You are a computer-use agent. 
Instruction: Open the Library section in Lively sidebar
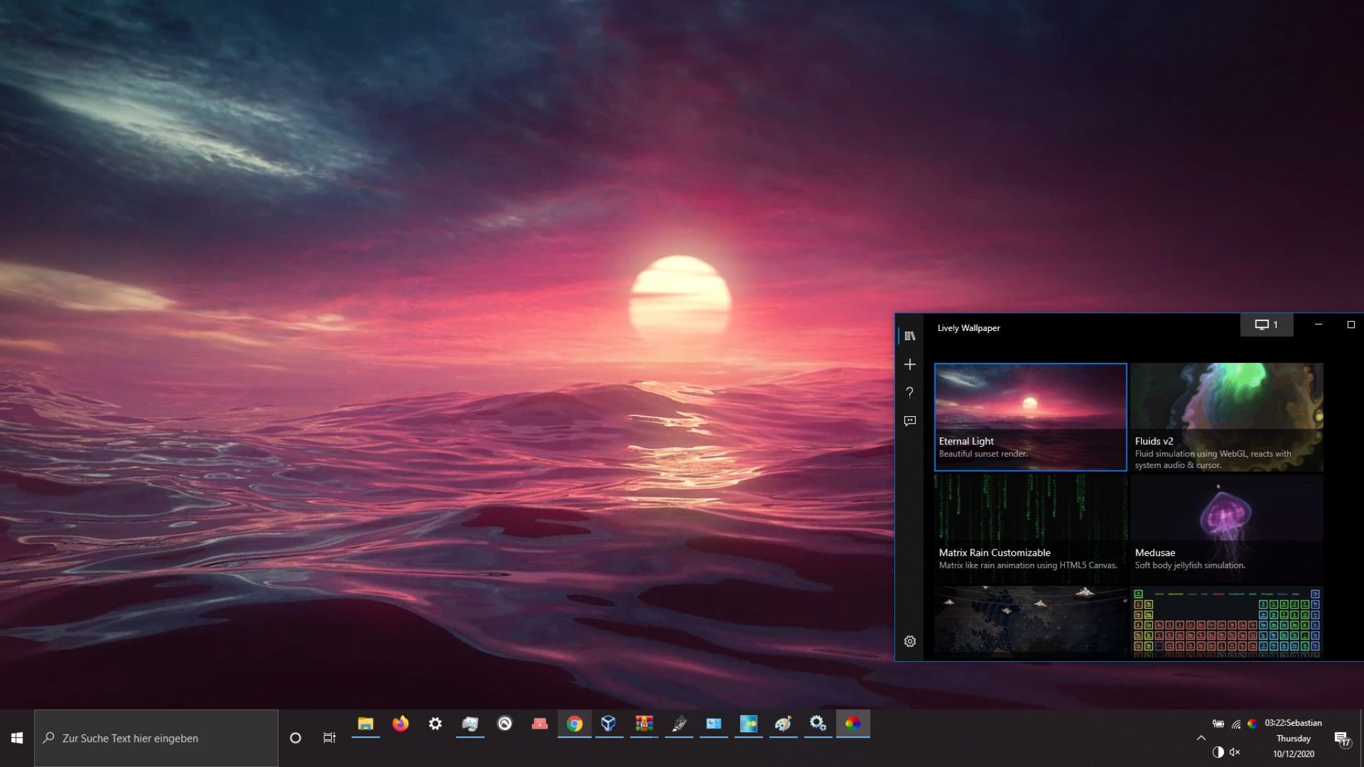pyautogui.click(x=910, y=336)
